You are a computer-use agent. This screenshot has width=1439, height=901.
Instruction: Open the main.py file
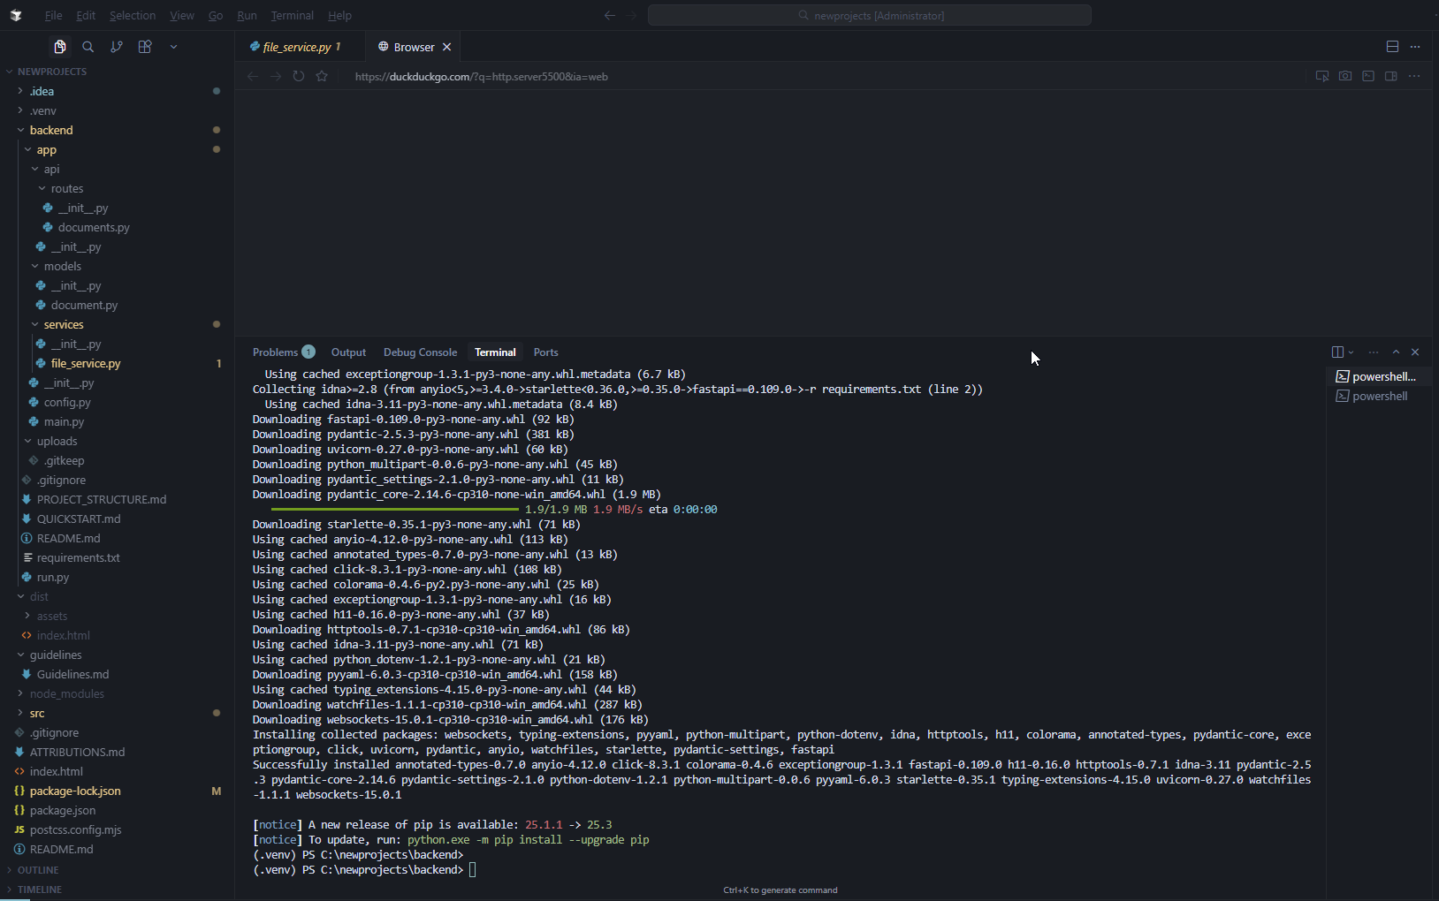point(64,421)
